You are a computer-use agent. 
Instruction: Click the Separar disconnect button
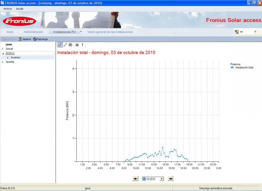pos(25,39)
